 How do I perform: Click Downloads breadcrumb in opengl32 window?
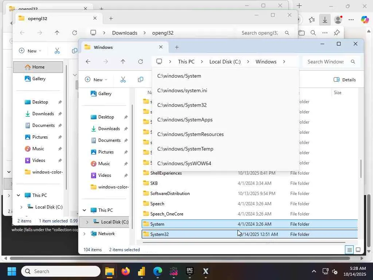(x=125, y=33)
